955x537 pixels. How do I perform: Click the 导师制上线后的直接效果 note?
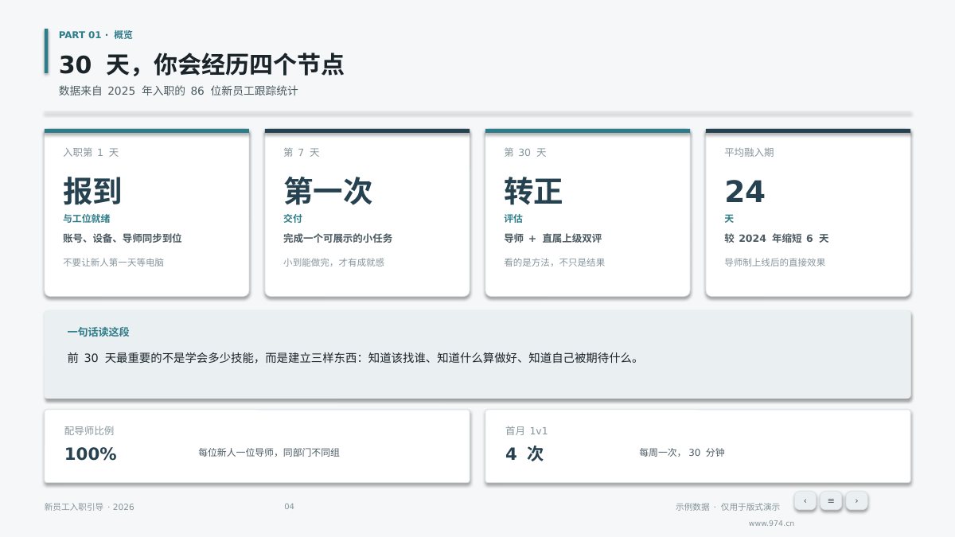775,262
